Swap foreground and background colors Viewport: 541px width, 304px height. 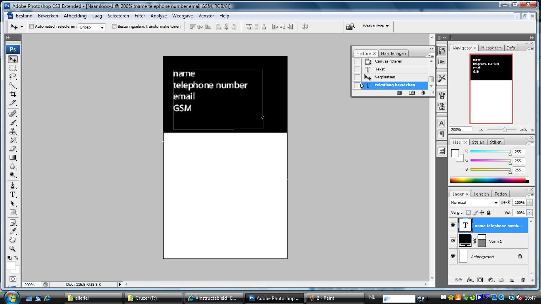(17, 258)
